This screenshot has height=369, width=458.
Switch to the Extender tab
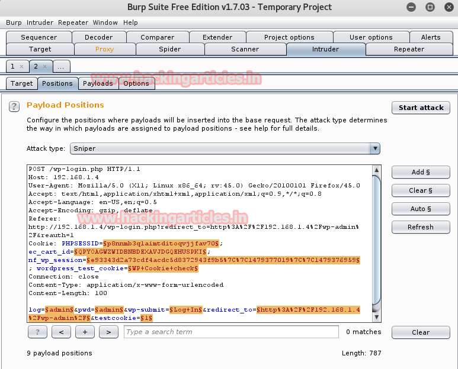(217, 37)
